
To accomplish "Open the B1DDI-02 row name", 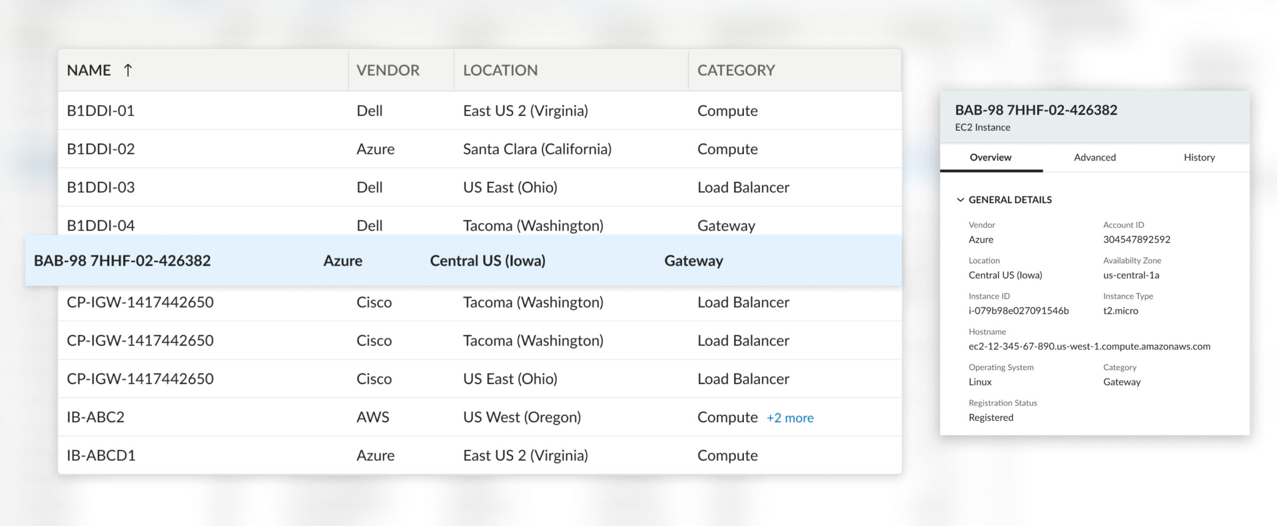I will point(101,149).
